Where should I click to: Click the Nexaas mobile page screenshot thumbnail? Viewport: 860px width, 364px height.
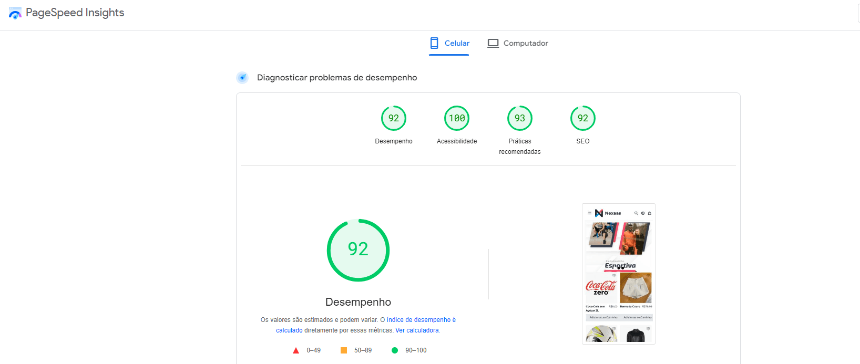[619, 274]
